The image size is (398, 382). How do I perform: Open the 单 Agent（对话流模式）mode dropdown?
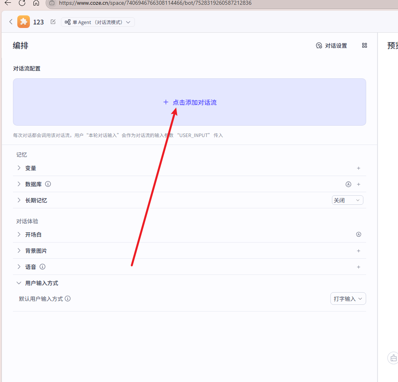(98, 22)
